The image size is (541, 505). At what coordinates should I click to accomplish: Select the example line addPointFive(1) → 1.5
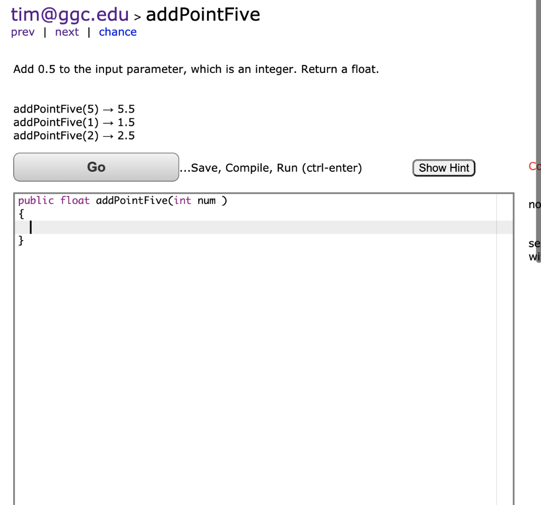coord(74,122)
